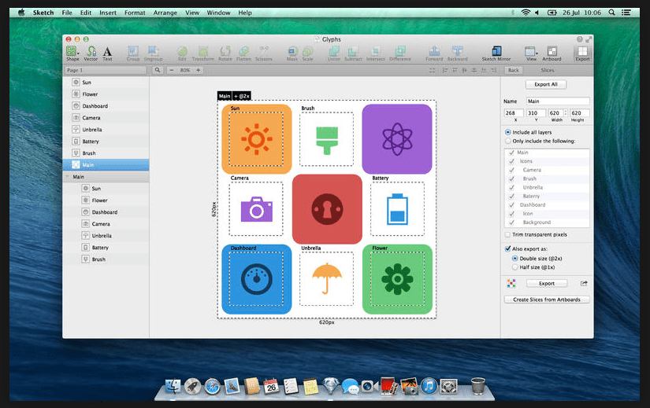The width and height of the screenshot is (650, 408).
Task: Click the Export toolbar icon
Action: coord(582,52)
